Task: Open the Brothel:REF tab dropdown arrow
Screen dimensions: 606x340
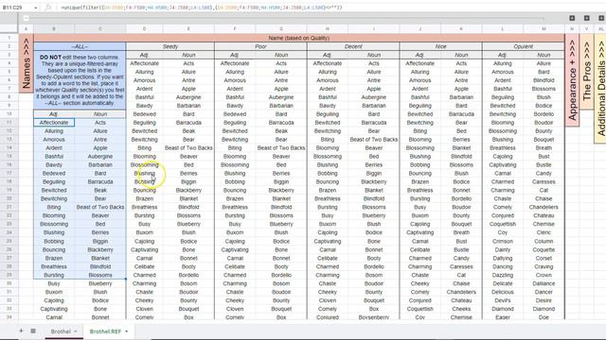Action: click(x=126, y=331)
